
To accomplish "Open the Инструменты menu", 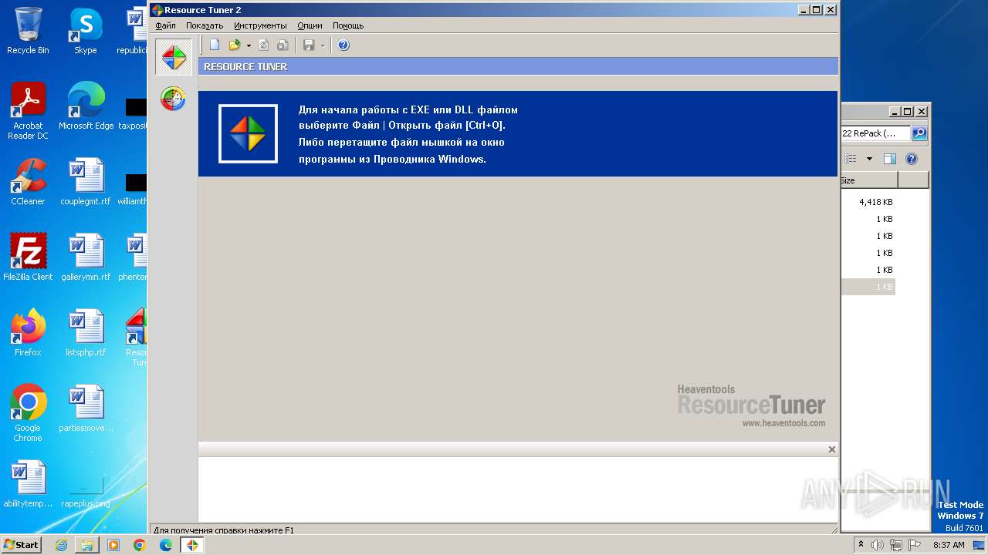I will pyautogui.click(x=260, y=25).
